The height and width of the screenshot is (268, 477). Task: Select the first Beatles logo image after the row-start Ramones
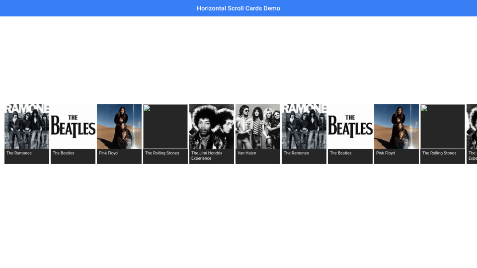(73, 127)
